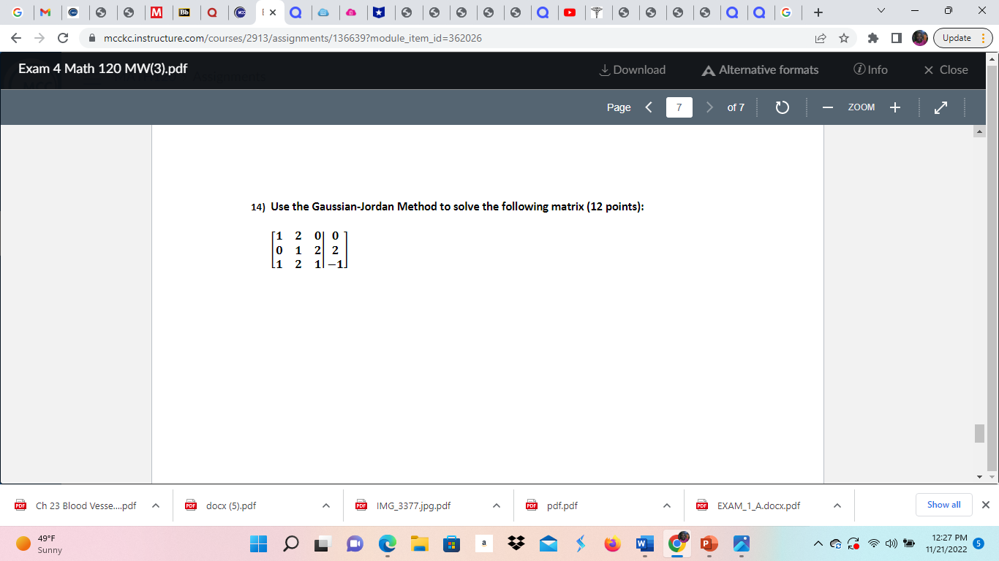Click the outer page vertical scrollbar
Image resolution: width=999 pixels, height=561 pixels.
(x=992, y=267)
